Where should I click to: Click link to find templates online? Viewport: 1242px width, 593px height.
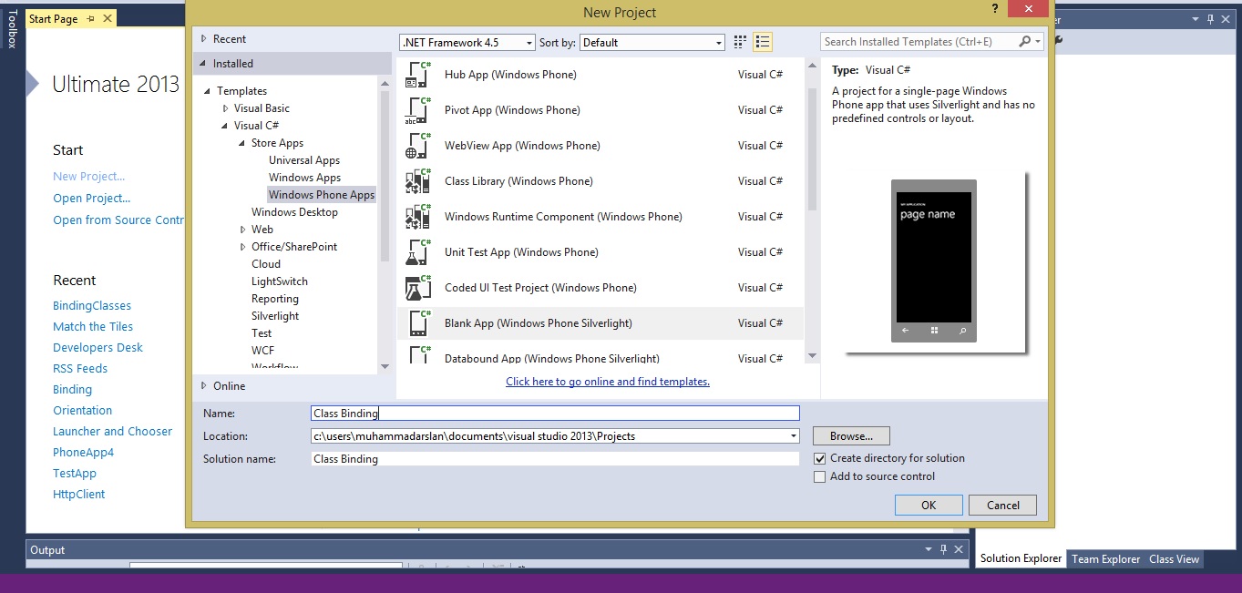[608, 382]
